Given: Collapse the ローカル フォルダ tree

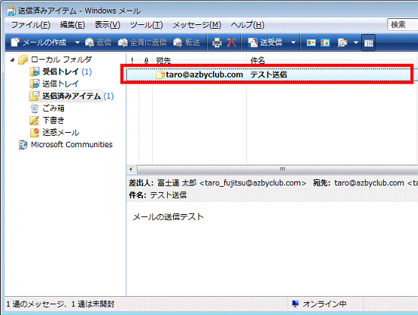Looking at the screenshot, I should pos(12,60).
